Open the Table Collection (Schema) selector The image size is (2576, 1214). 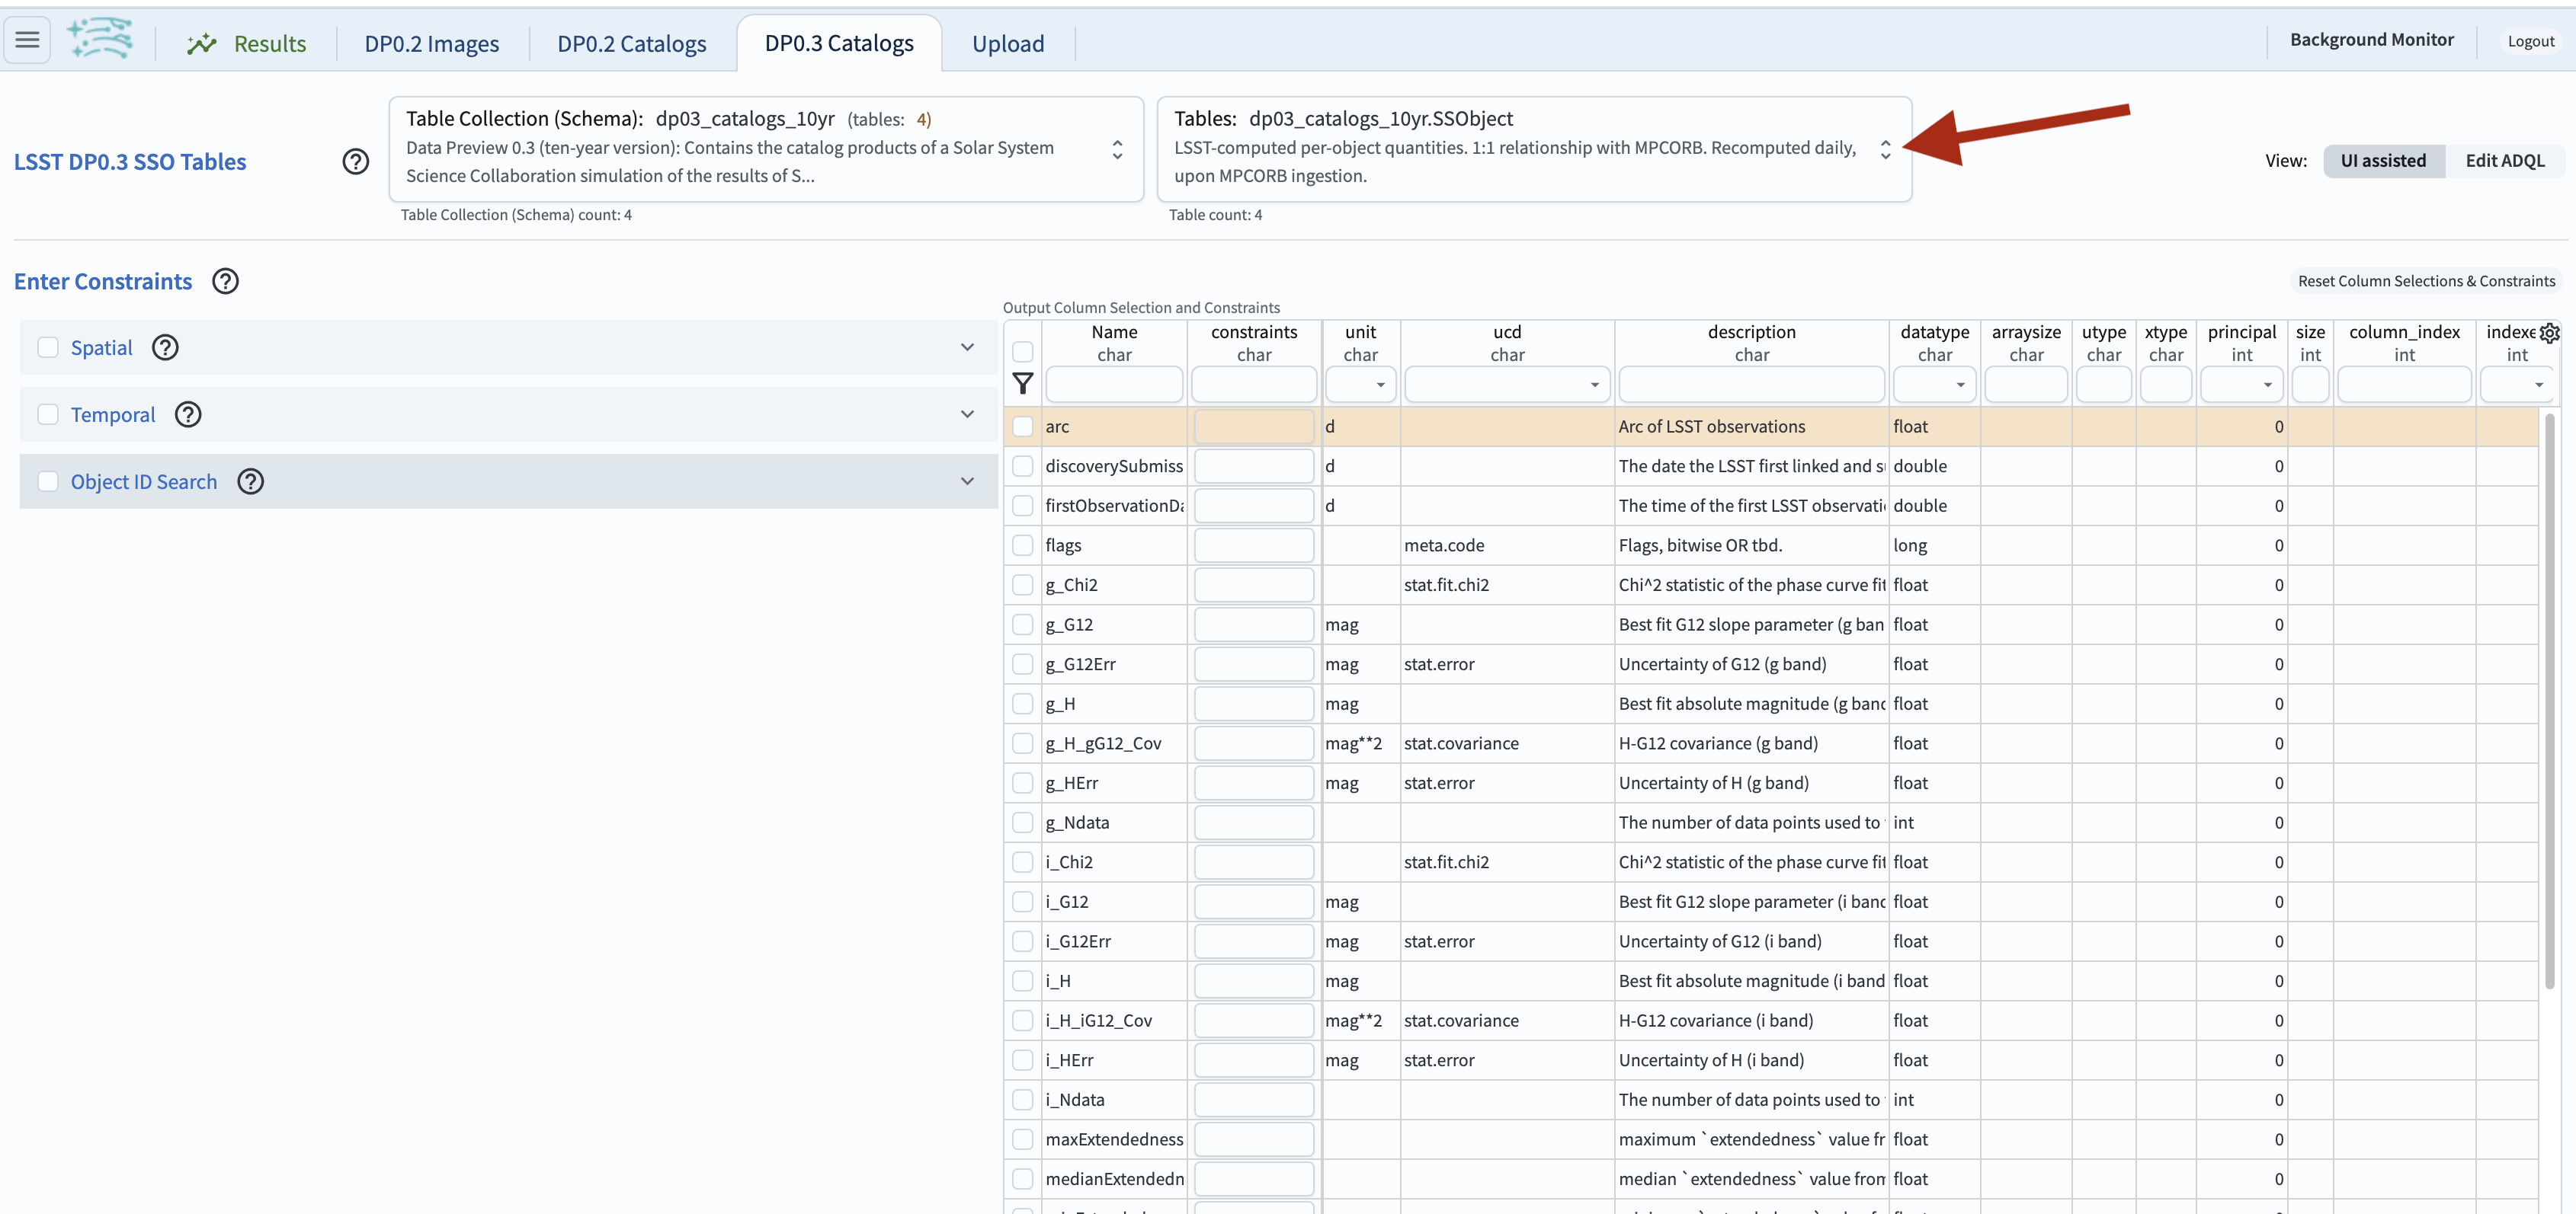(766, 149)
